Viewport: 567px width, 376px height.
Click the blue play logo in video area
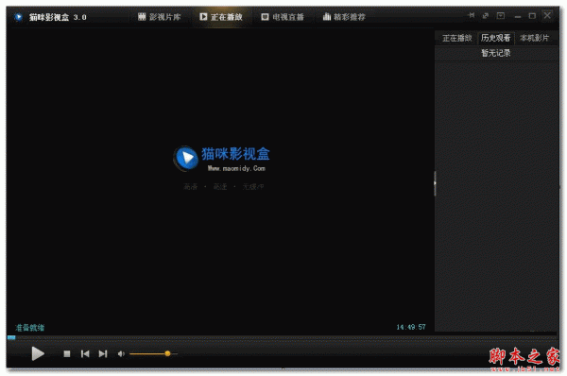186,158
